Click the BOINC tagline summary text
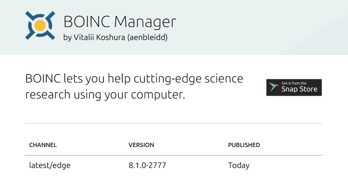 134,86
